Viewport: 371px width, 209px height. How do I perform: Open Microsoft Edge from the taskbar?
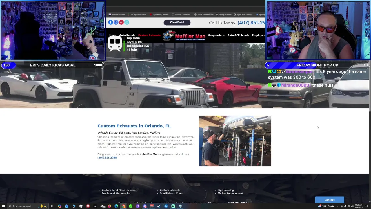(116, 206)
